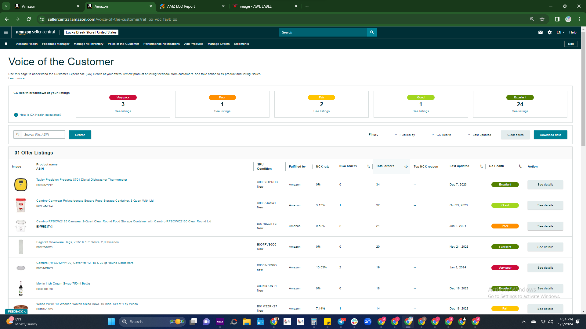Sort by Last updated column arrows
The image size is (586, 329).
pyautogui.click(x=481, y=166)
